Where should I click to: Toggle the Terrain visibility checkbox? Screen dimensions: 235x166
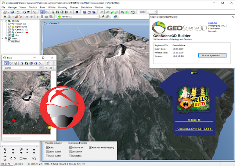[x=10, y=24]
